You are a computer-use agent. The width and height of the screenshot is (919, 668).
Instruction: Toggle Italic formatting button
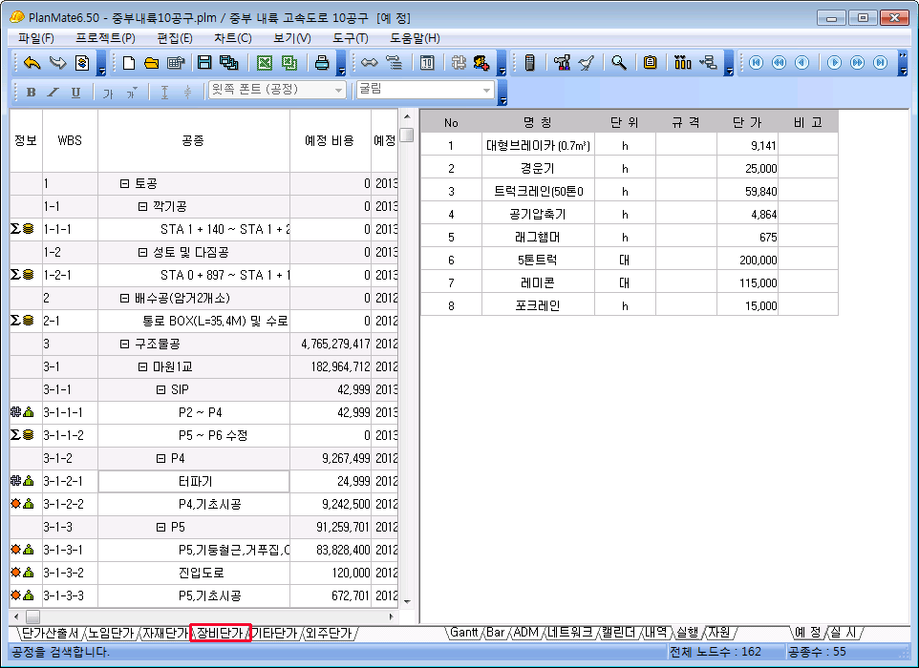click(x=53, y=92)
